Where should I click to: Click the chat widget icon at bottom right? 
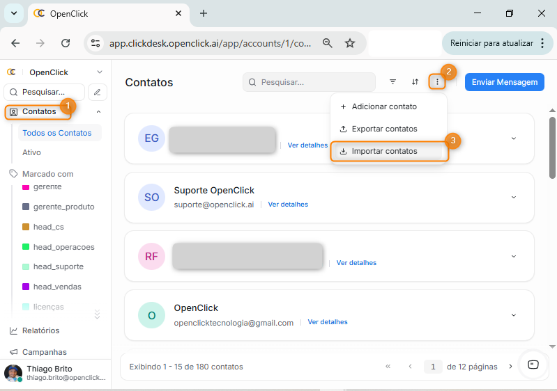tap(533, 365)
